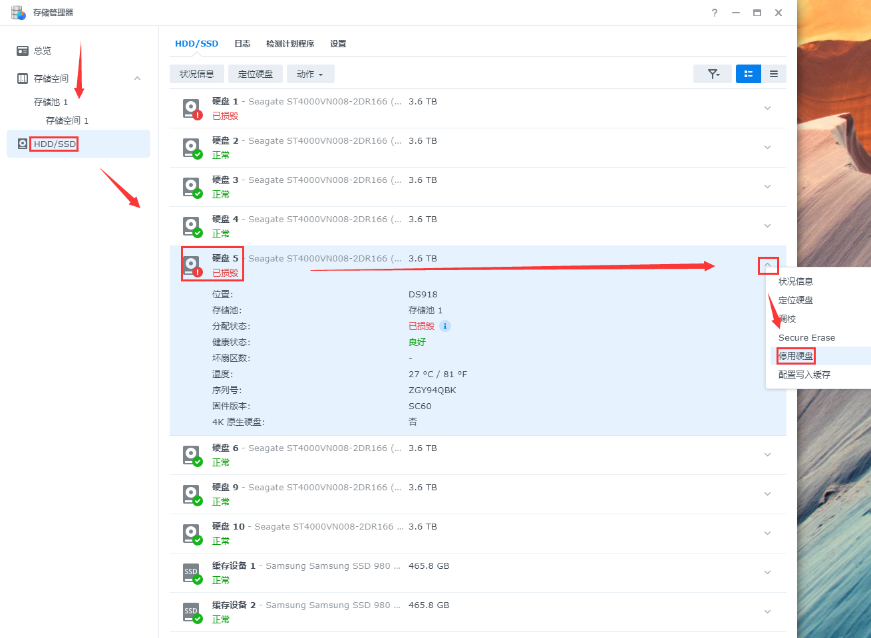Collapse the 存储空间 sidebar section
Screen dimensions: 871x638
(x=137, y=79)
